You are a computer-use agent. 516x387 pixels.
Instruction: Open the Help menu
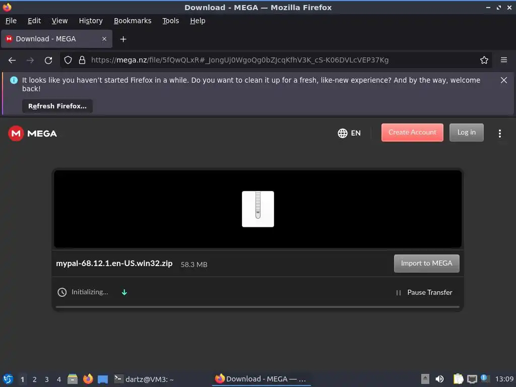198,21
